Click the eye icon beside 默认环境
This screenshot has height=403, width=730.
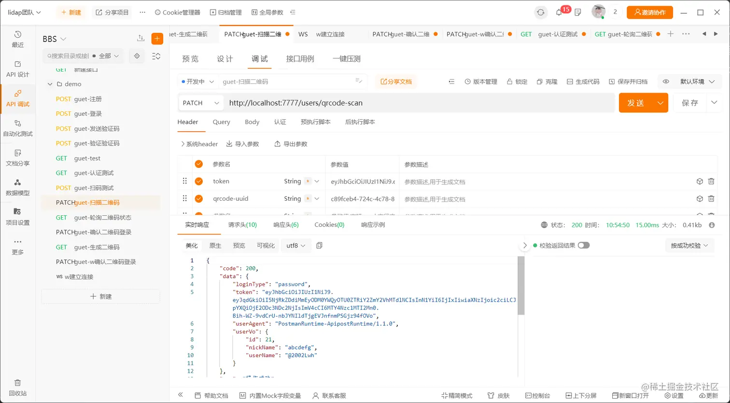[x=666, y=82]
